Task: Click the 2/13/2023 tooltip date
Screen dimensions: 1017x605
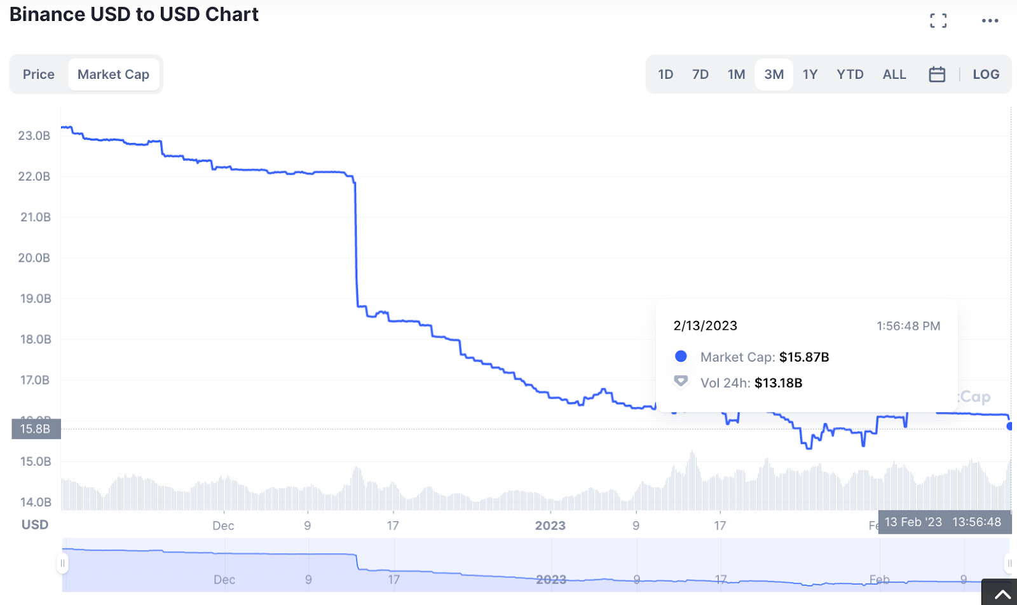Action: [x=706, y=326]
